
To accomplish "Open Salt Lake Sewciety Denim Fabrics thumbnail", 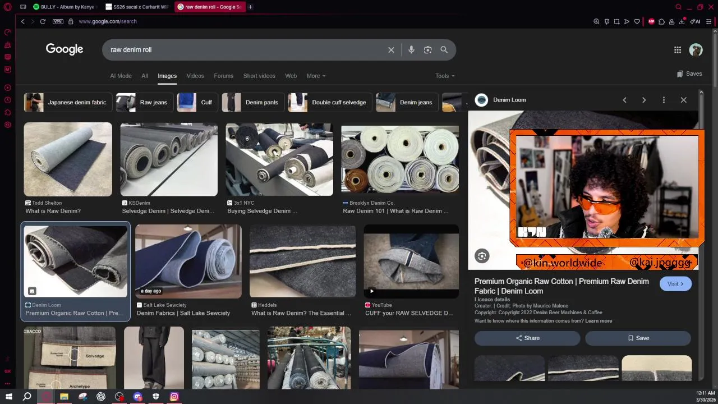I will pos(188,261).
